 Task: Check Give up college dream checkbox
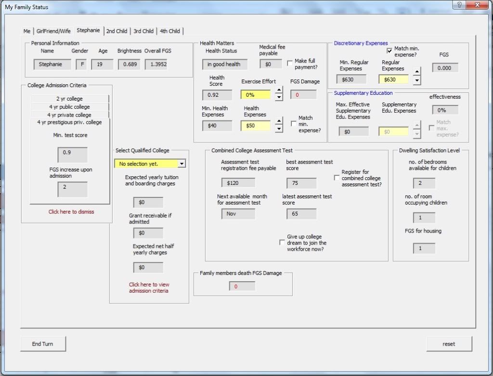(282, 243)
